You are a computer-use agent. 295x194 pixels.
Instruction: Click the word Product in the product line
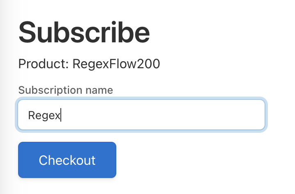(43, 64)
